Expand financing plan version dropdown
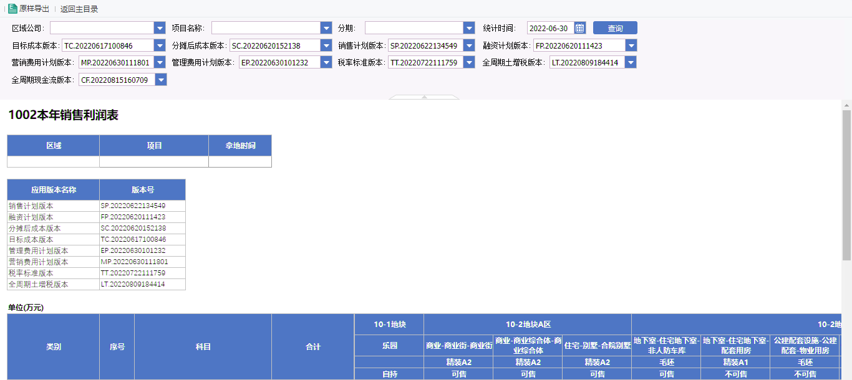Screen dimensions: 852x380 (x=631, y=45)
